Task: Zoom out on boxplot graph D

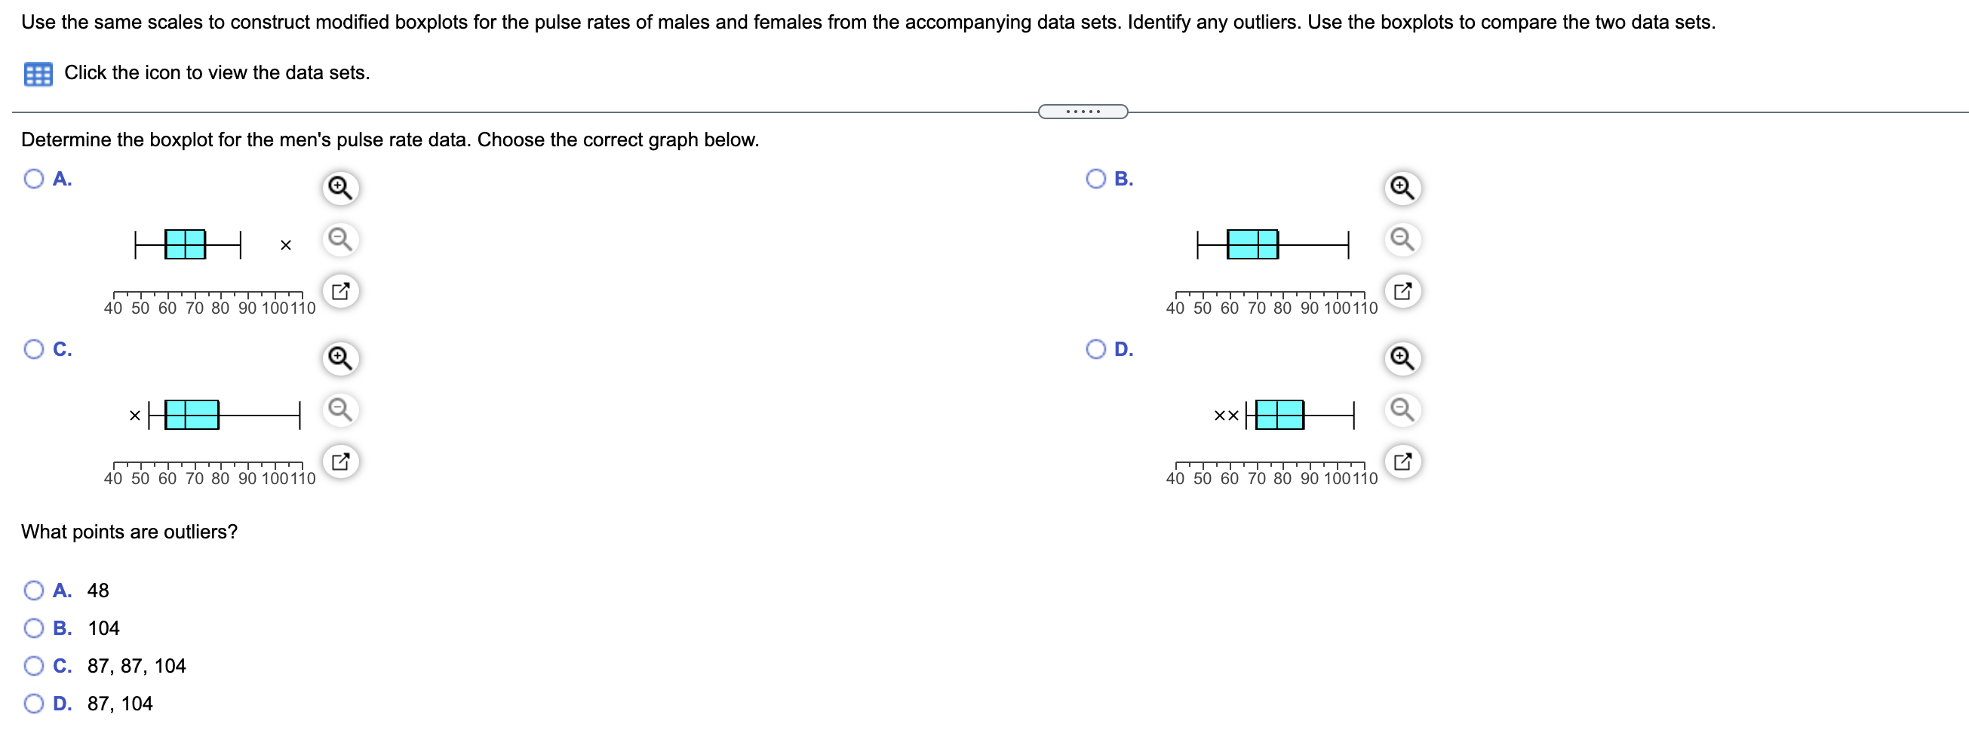Action: pos(1402,409)
